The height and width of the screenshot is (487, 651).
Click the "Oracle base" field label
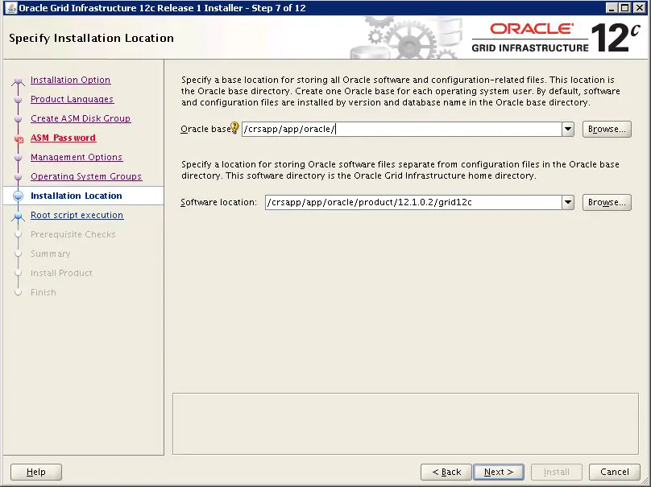(x=205, y=129)
